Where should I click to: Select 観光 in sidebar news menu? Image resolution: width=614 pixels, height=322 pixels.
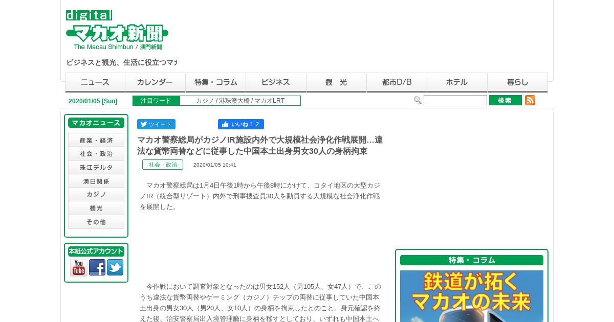click(x=96, y=209)
